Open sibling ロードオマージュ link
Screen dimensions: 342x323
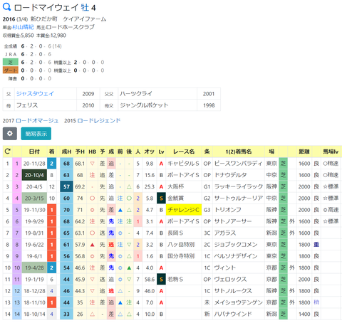(37, 121)
